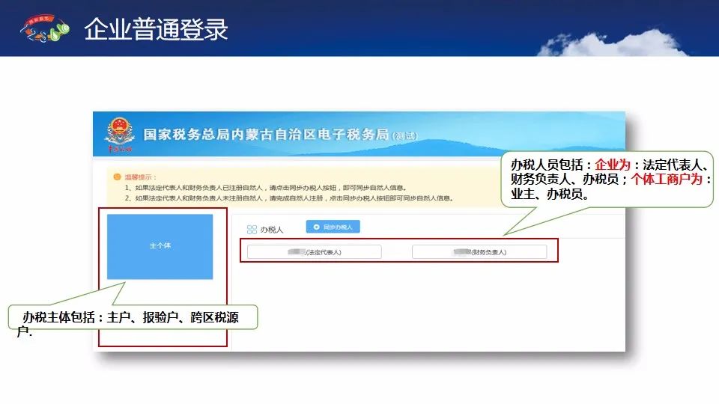Image resolution: width=719 pixels, height=404 pixels.
Task: Select the blue 主个体 tile
Action: point(160,246)
